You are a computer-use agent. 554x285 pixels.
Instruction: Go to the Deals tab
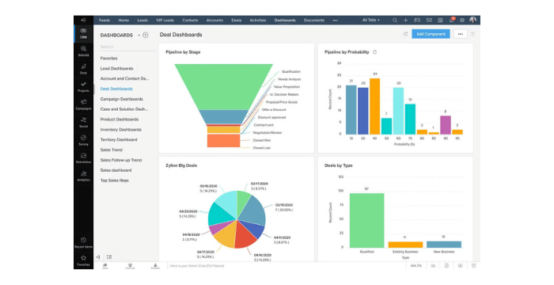(x=237, y=20)
